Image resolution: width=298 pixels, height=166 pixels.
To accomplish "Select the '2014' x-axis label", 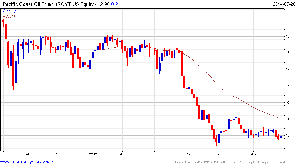I will [x=221, y=154].
